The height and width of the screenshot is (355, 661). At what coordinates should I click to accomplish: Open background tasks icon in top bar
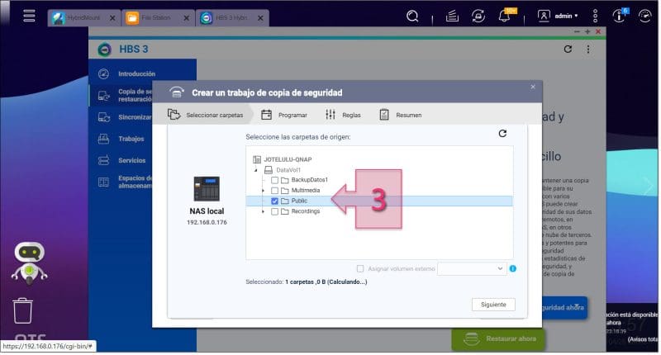[x=452, y=17]
